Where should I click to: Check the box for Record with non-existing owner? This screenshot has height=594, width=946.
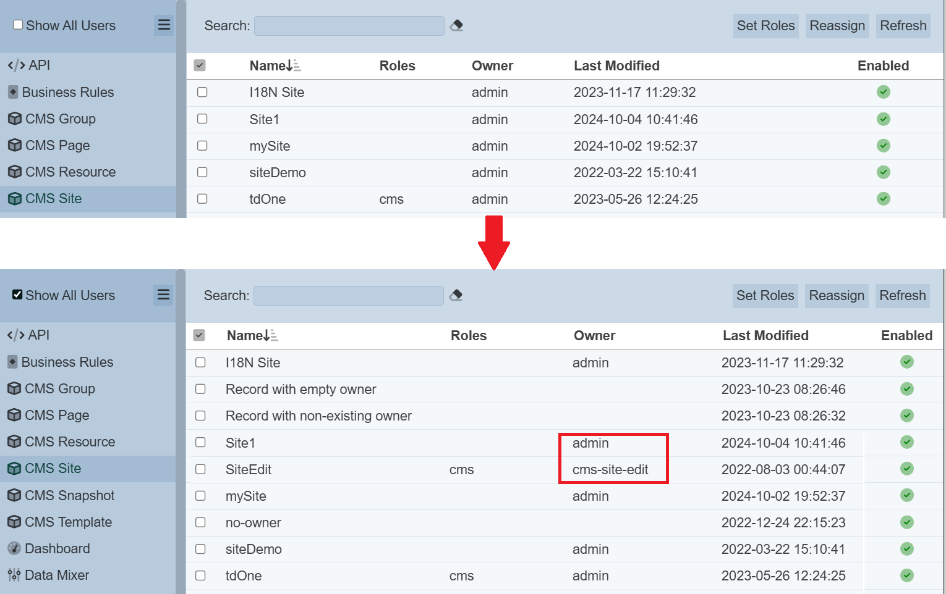200,416
